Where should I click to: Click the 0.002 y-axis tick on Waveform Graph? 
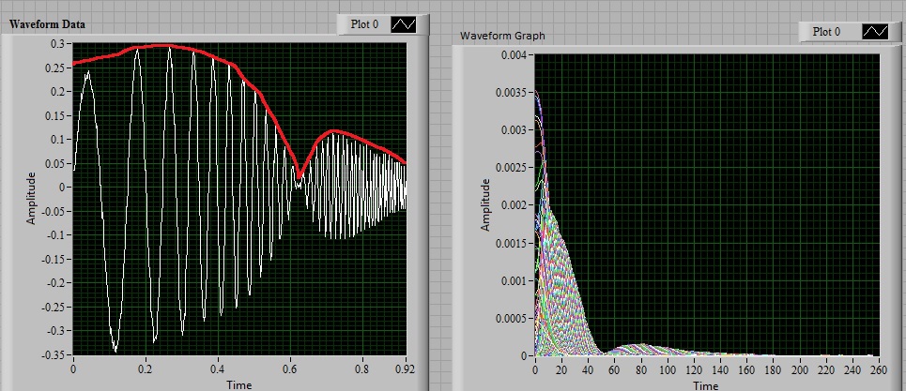514,205
